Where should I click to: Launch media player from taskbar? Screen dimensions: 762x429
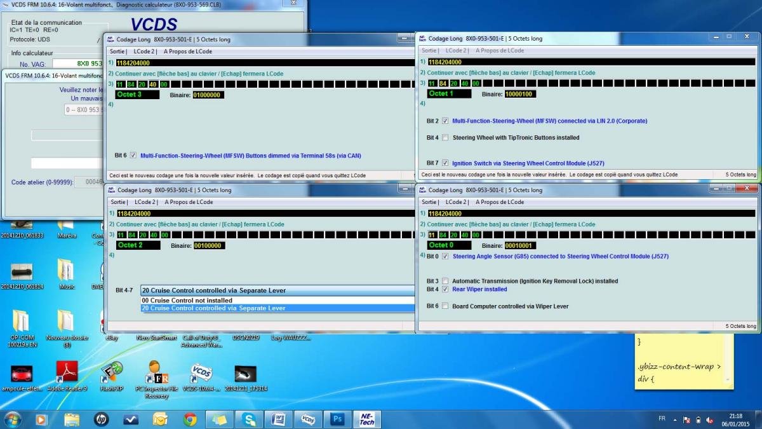coord(41,419)
